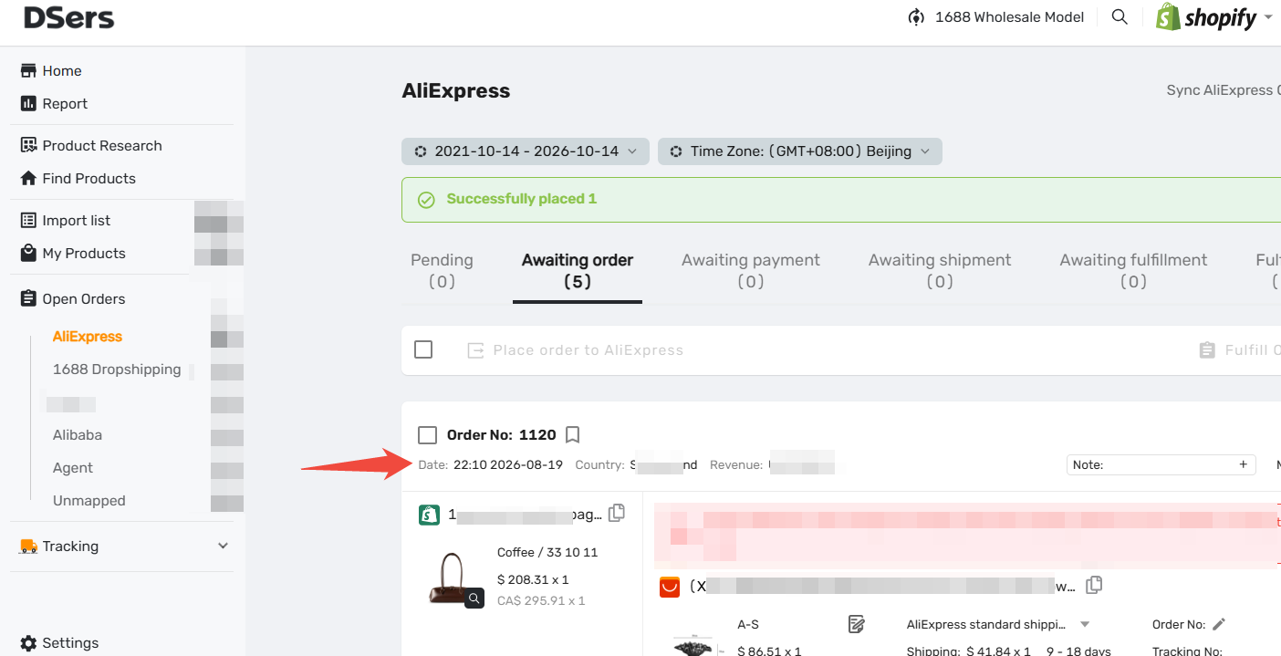This screenshot has width=1281, height=656.
Task: Click the Import list icon
Action: (28, 220)
